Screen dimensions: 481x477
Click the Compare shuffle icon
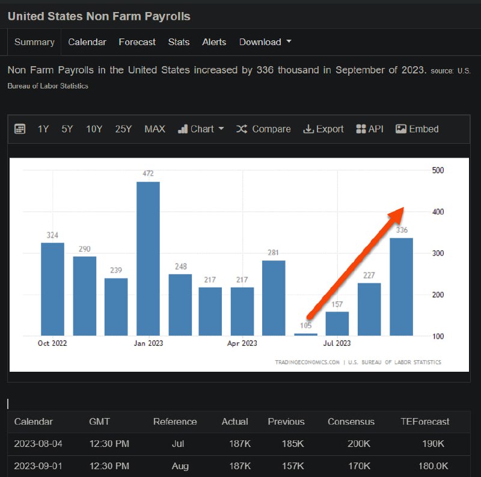[242, 129]
